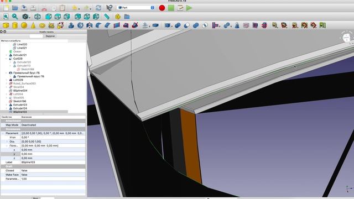
Task: Click the navigation cube in the viewport
Action: 346,38
